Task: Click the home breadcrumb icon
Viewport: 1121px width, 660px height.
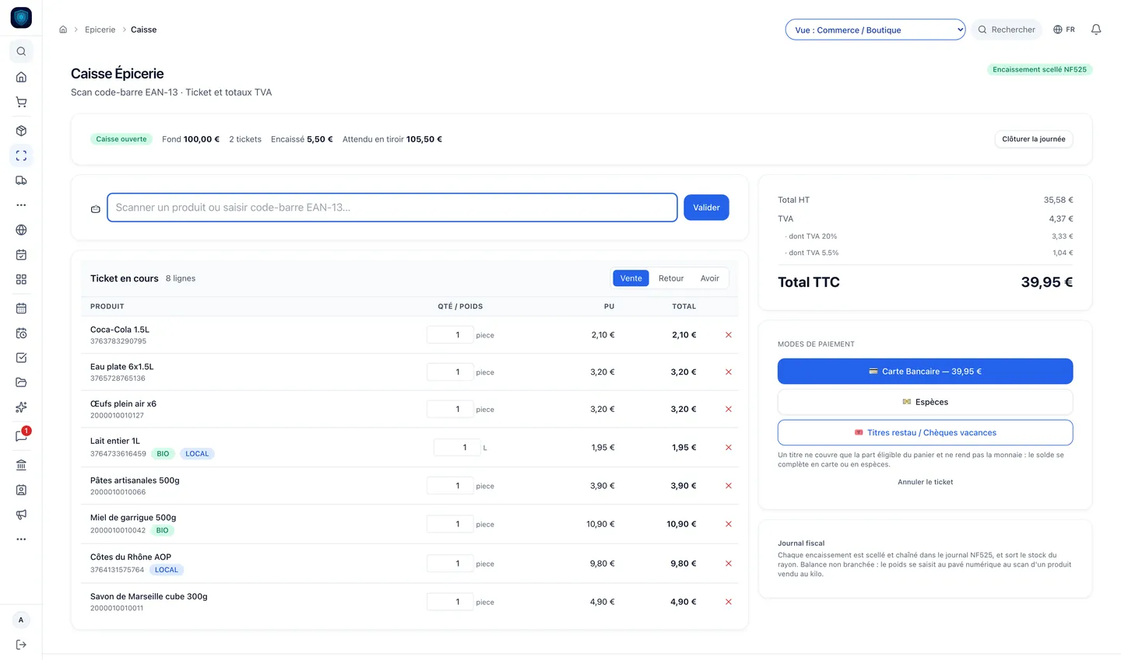Action: (x=63, y=30)
